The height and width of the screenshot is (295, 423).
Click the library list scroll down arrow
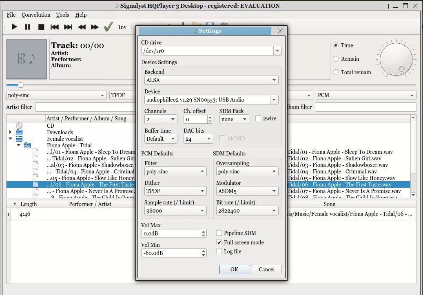coord(413,195)
